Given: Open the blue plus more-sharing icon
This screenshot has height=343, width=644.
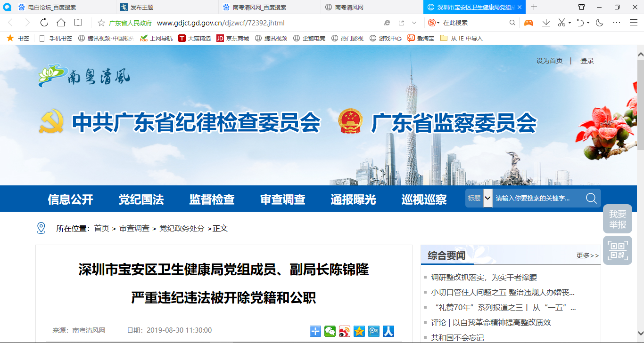Looking at the screenshot, I should [315, 331].
